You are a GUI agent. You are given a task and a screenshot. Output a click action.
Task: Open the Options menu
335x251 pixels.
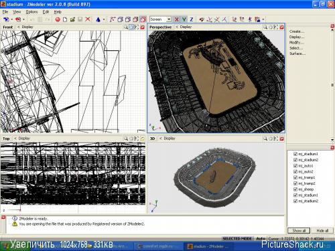(x=31, y=12)
